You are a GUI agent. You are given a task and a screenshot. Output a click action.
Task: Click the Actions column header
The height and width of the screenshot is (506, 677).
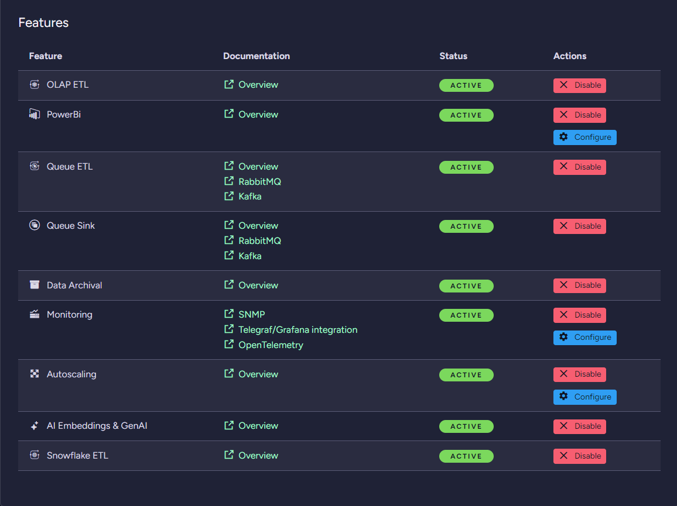tap(570, 56)
